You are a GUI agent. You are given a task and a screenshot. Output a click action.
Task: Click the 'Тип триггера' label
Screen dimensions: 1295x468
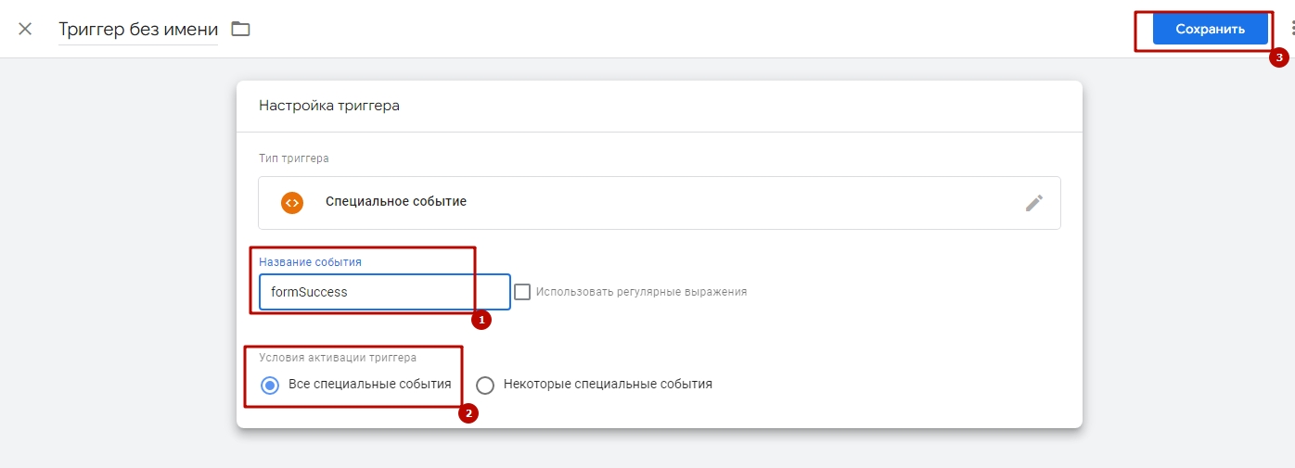click(293, 158)
